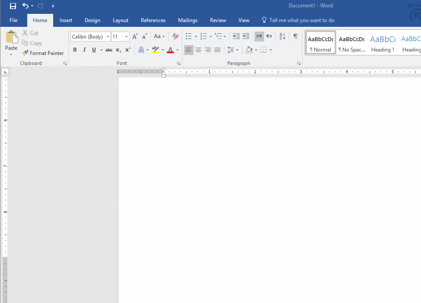The height and width of the screenshot is (303, 421).
Task: Undo the last action
Action: pos(26,6)
